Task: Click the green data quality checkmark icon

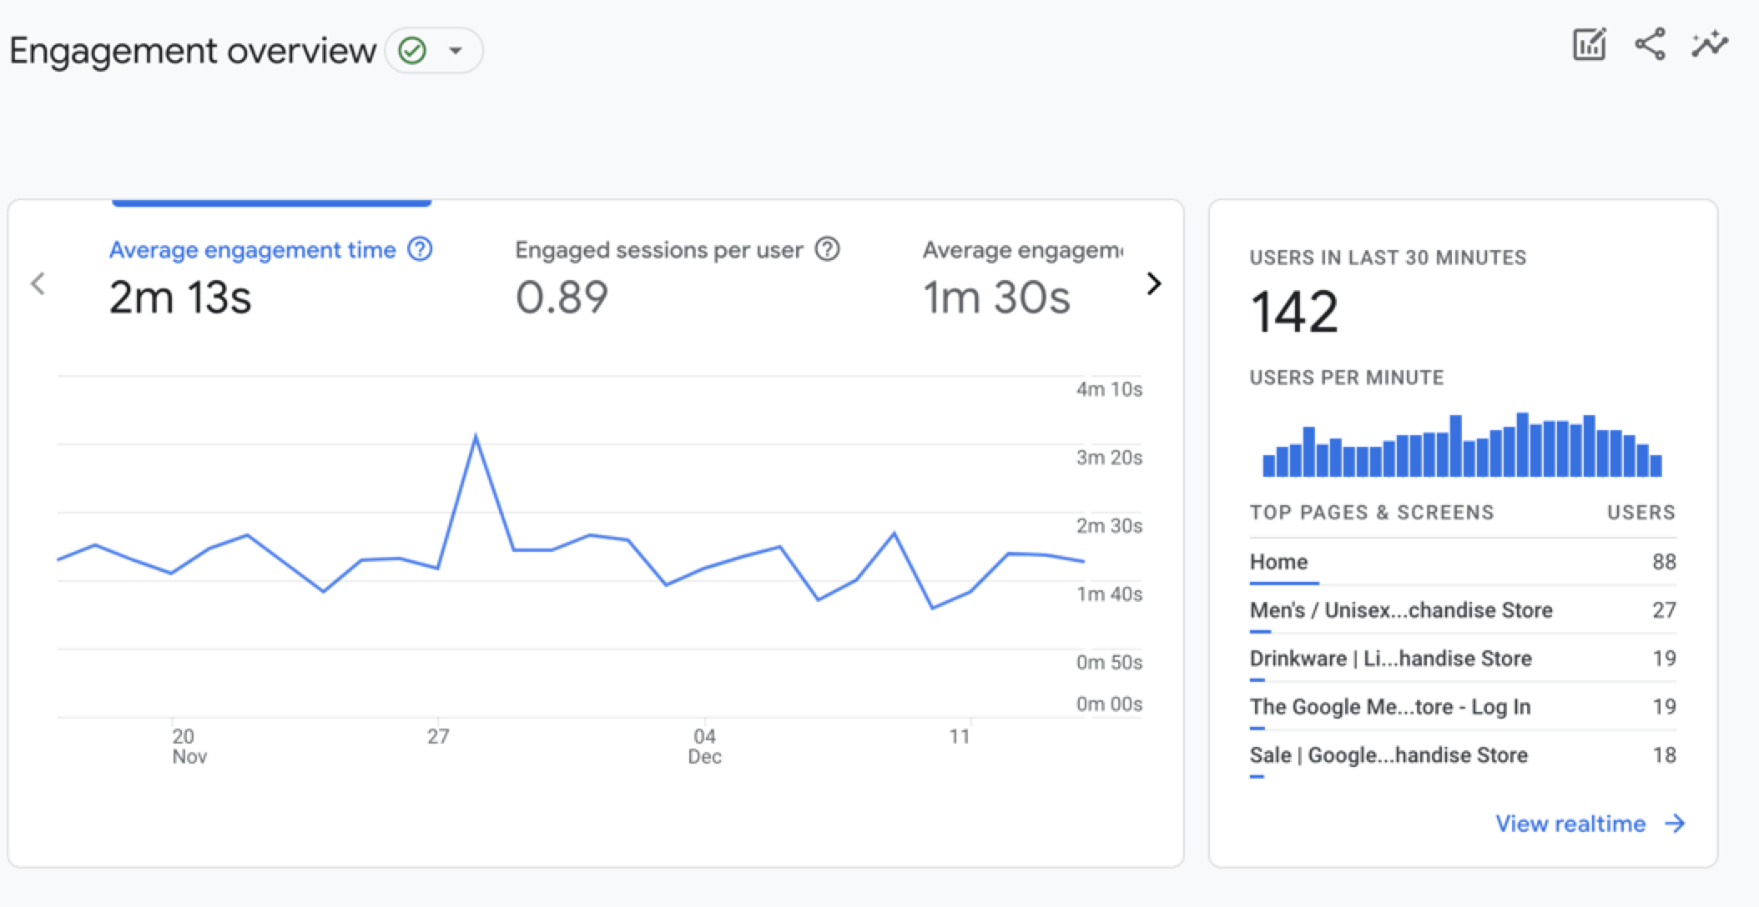Action: click(x=411, y=50)
